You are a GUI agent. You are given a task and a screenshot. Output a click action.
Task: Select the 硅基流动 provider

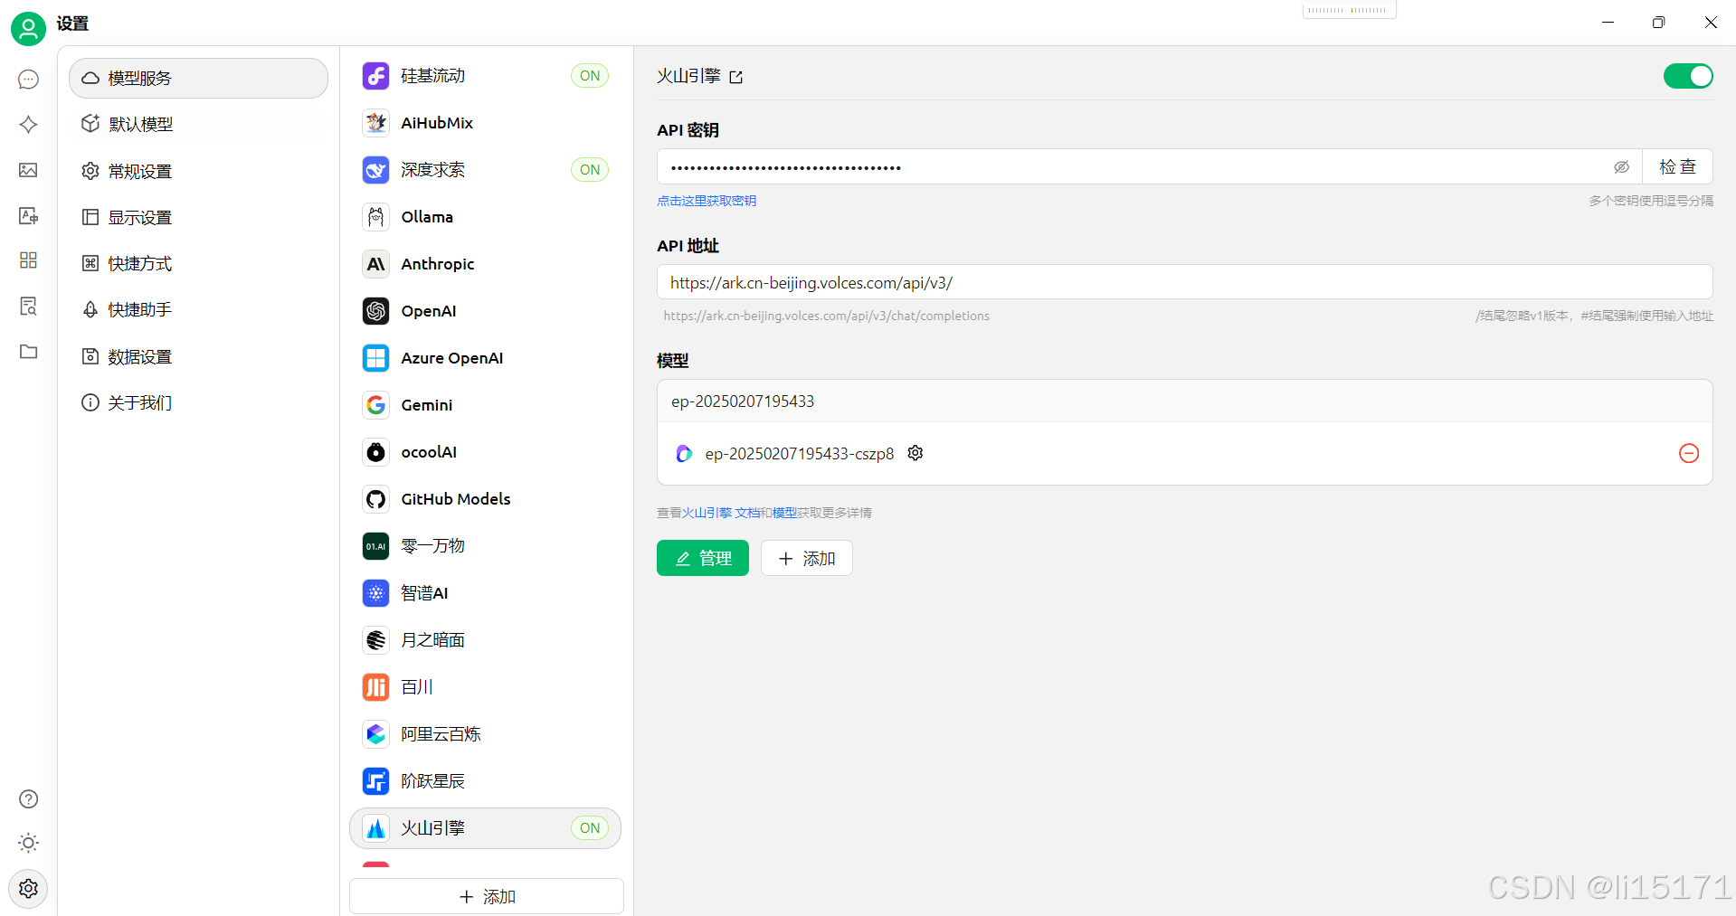(485, 76)
